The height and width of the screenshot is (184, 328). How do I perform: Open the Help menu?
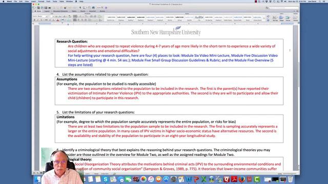coord(81,1)
